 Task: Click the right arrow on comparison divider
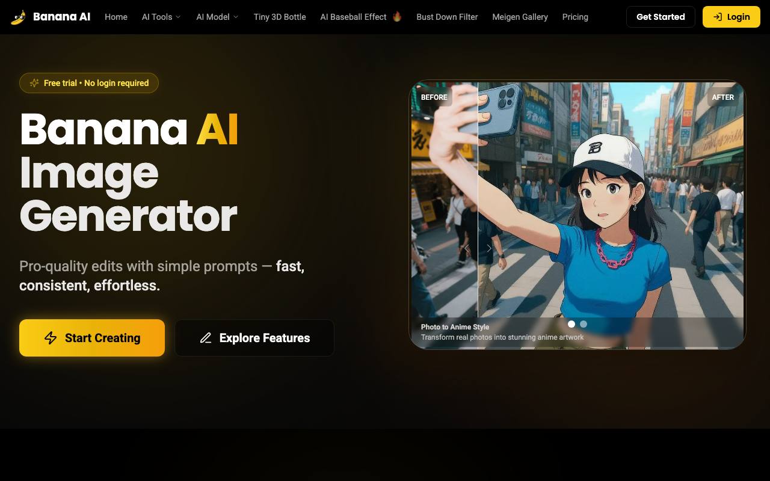(x=488, y=248)
